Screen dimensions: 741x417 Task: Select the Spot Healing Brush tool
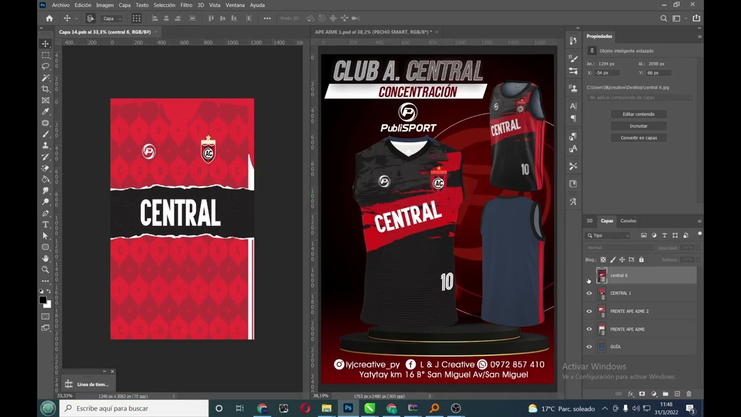pos(45,123)
